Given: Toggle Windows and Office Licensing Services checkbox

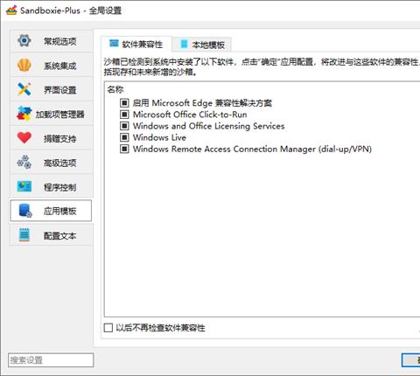Looking at the screenshot, I should pos(124,126).
